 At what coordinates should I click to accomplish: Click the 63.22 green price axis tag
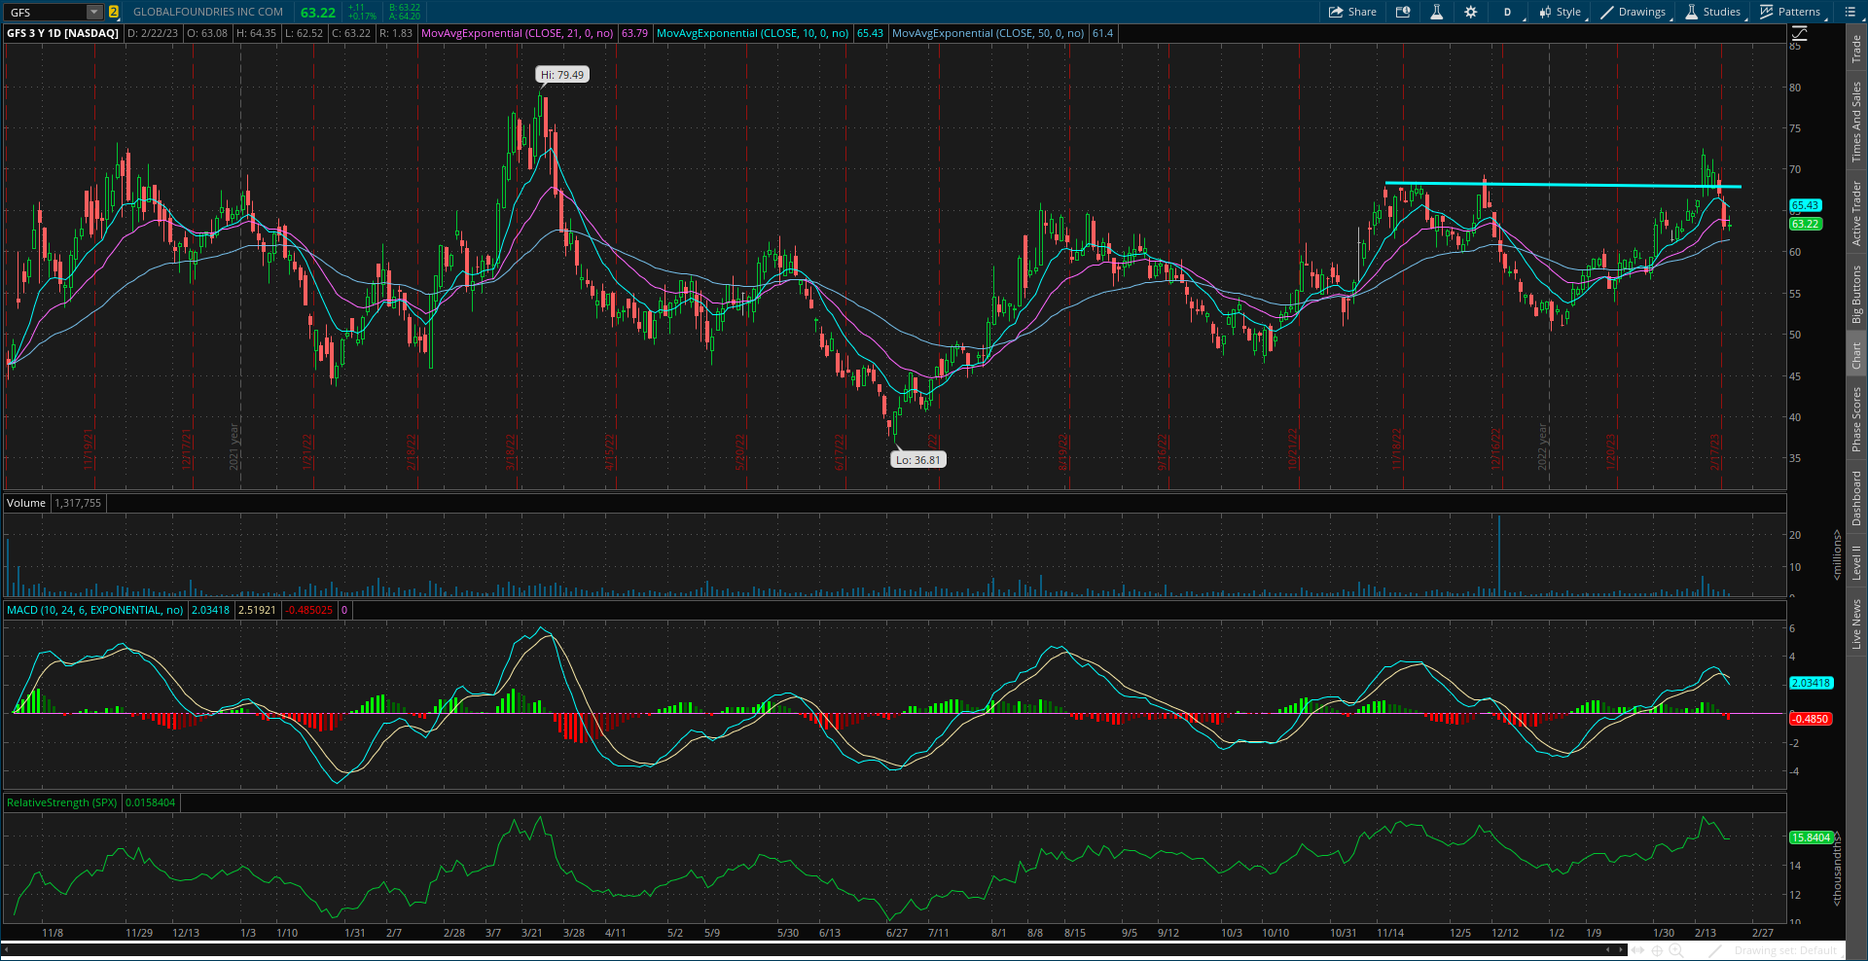pyautogui.click(x=1805, y=224)
